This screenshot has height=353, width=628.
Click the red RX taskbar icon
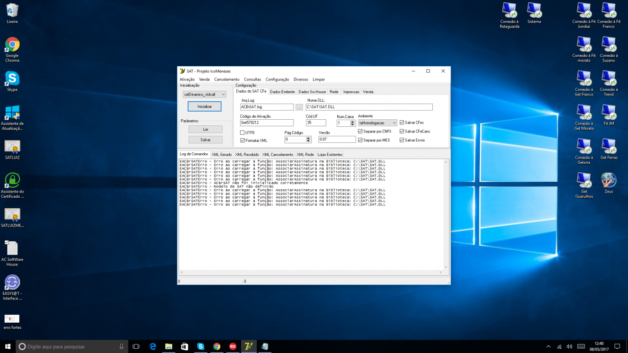[233, 346]
